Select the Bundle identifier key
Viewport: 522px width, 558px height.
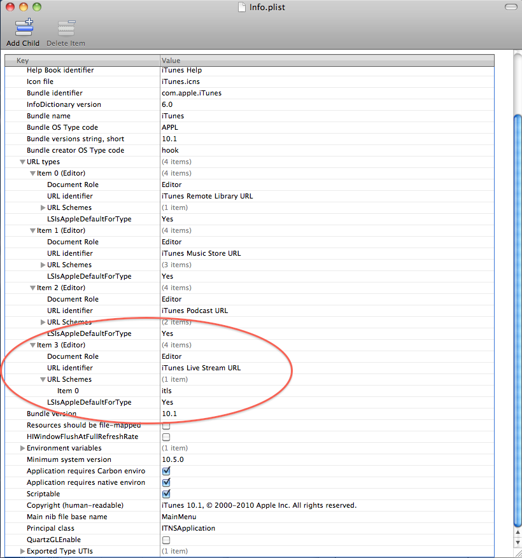click(55, 93)
